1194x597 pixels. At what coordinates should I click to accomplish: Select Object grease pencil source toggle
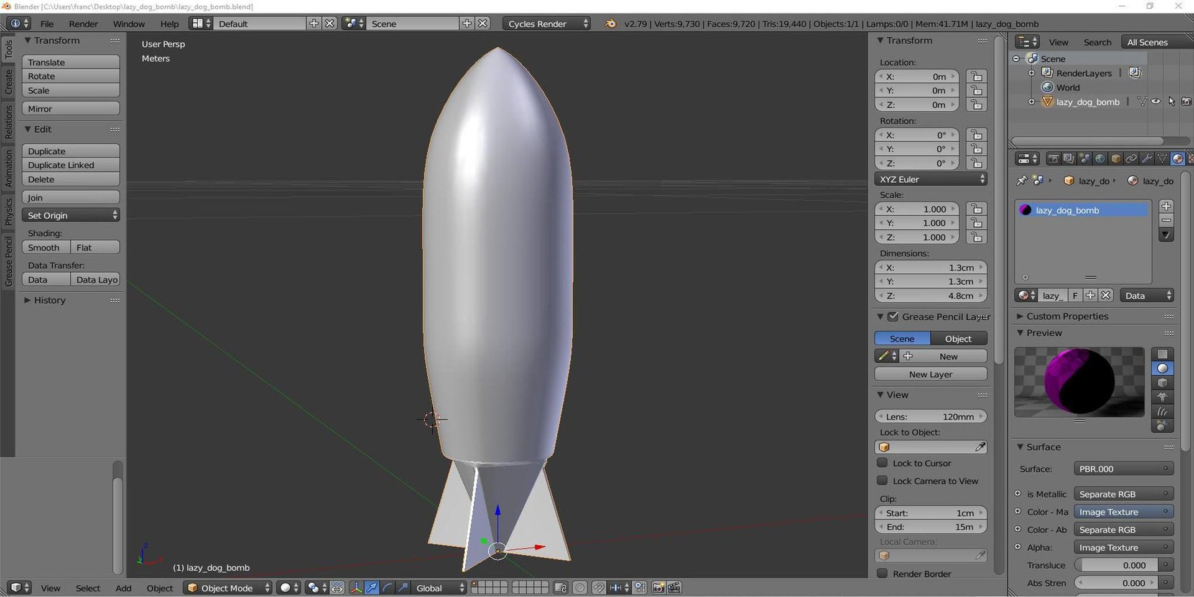(x=958, y=338)
